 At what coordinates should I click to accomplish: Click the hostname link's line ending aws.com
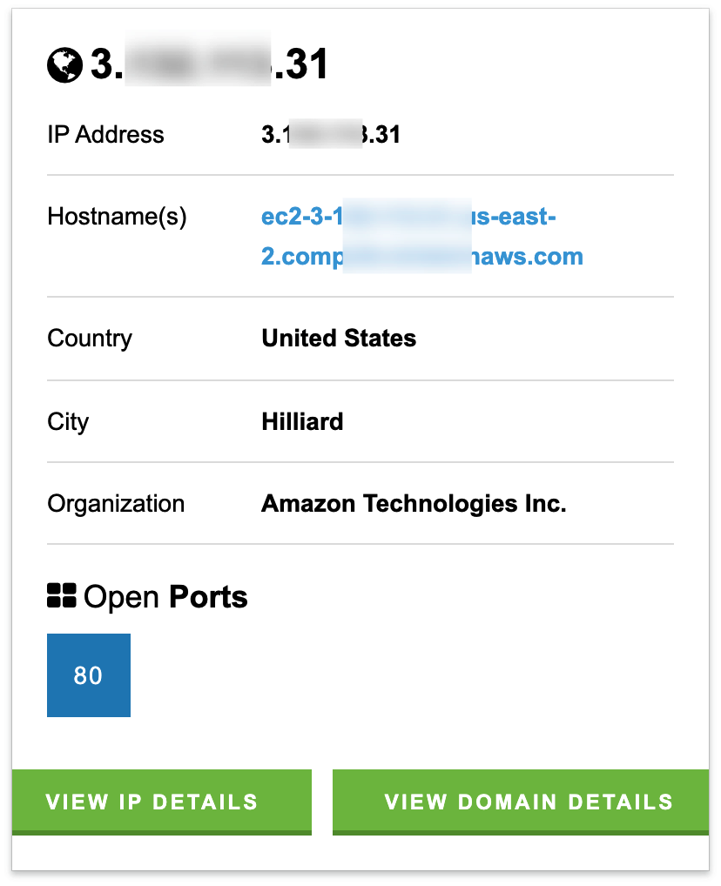click(x=421, y=257)
